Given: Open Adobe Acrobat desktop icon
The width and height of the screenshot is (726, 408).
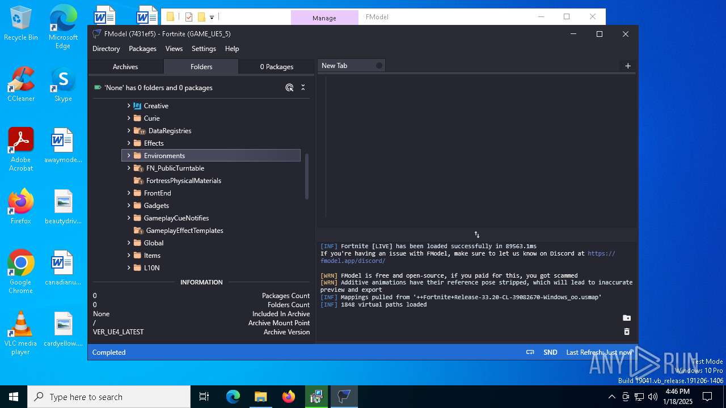Looking at the screenshot, I should (x=21, y=149).
